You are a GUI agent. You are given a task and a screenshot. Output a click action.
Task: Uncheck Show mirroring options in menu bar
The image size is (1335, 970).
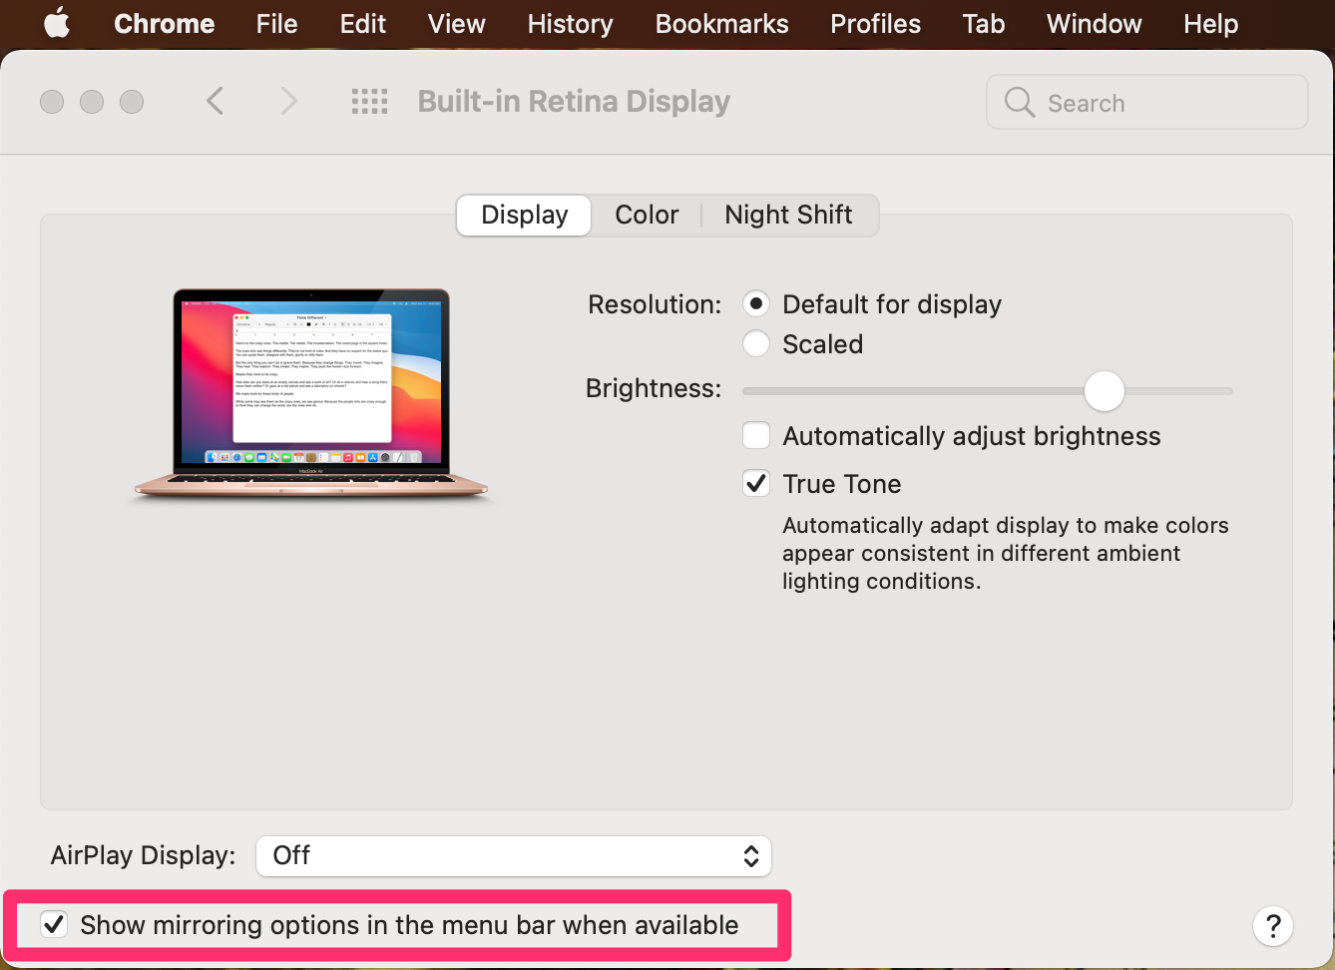pyautogui.click(x=54, y=925)
